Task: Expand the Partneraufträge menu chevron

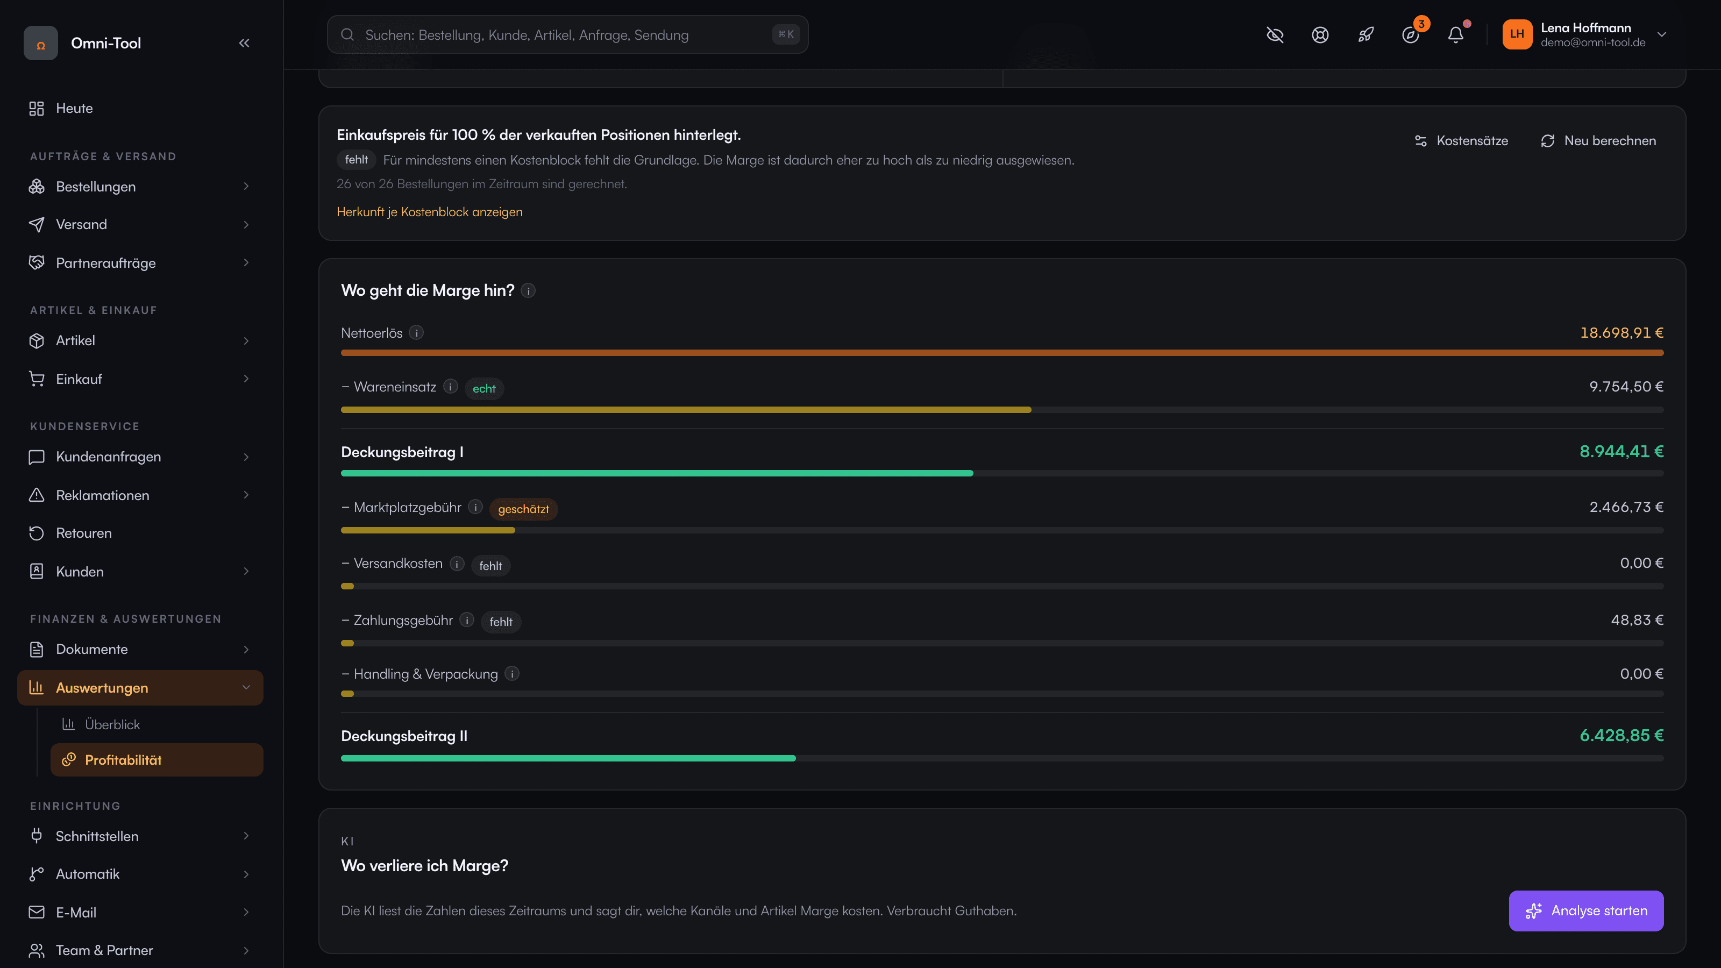Action: [246, 262]
